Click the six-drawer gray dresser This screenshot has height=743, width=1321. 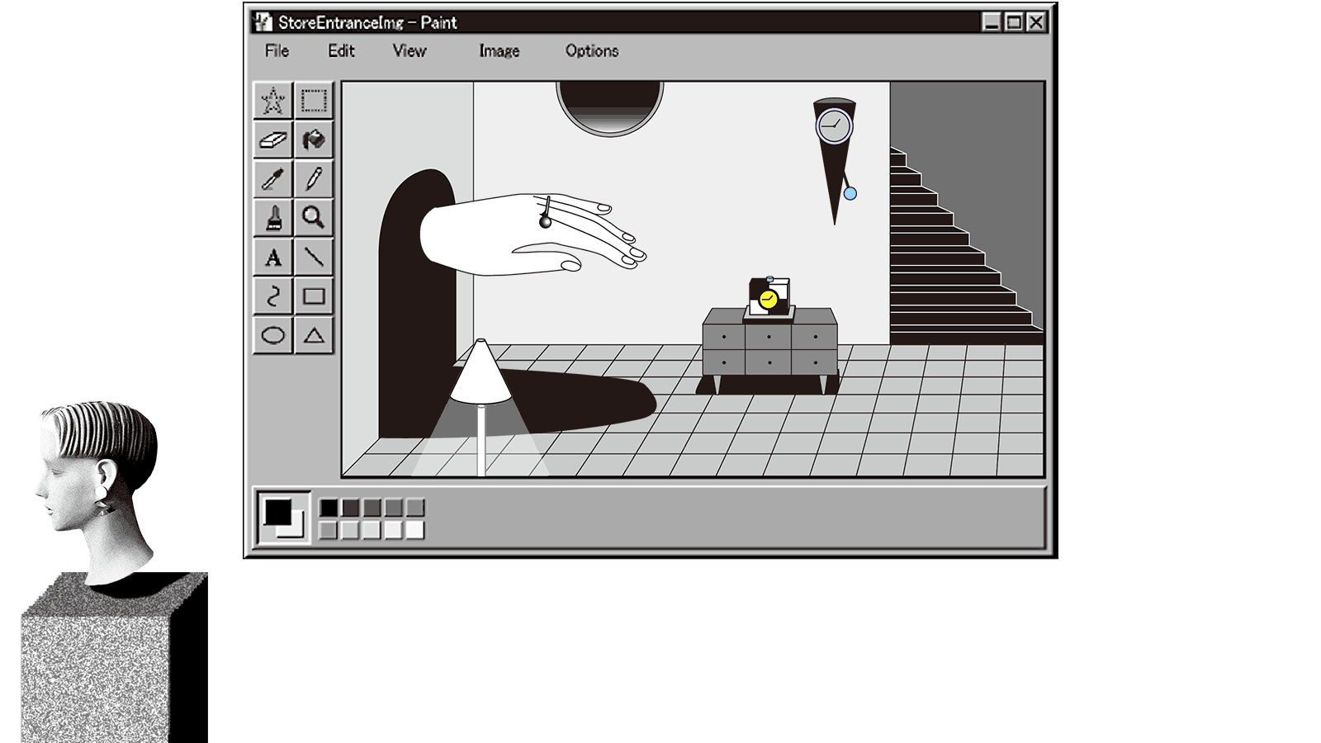[x=769, y=350]
